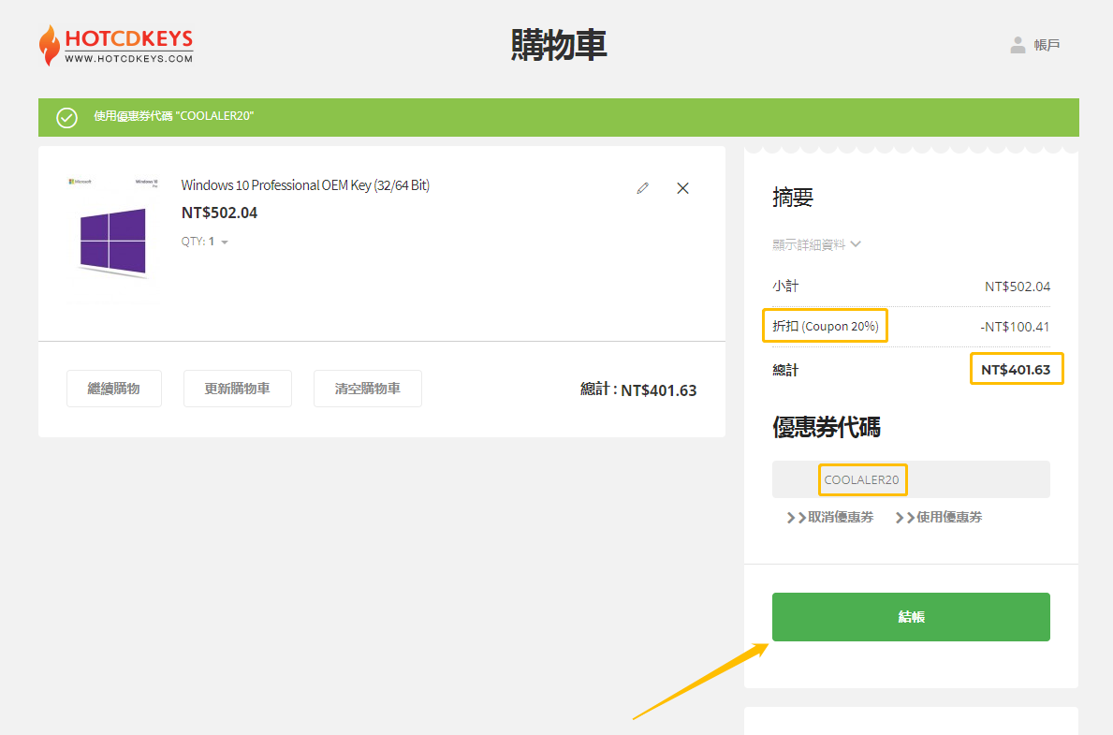Remove the Windows 10 item with the X icon
Image resolution: width=1113 pixels, height=735 pixels.
pos(682,188)
